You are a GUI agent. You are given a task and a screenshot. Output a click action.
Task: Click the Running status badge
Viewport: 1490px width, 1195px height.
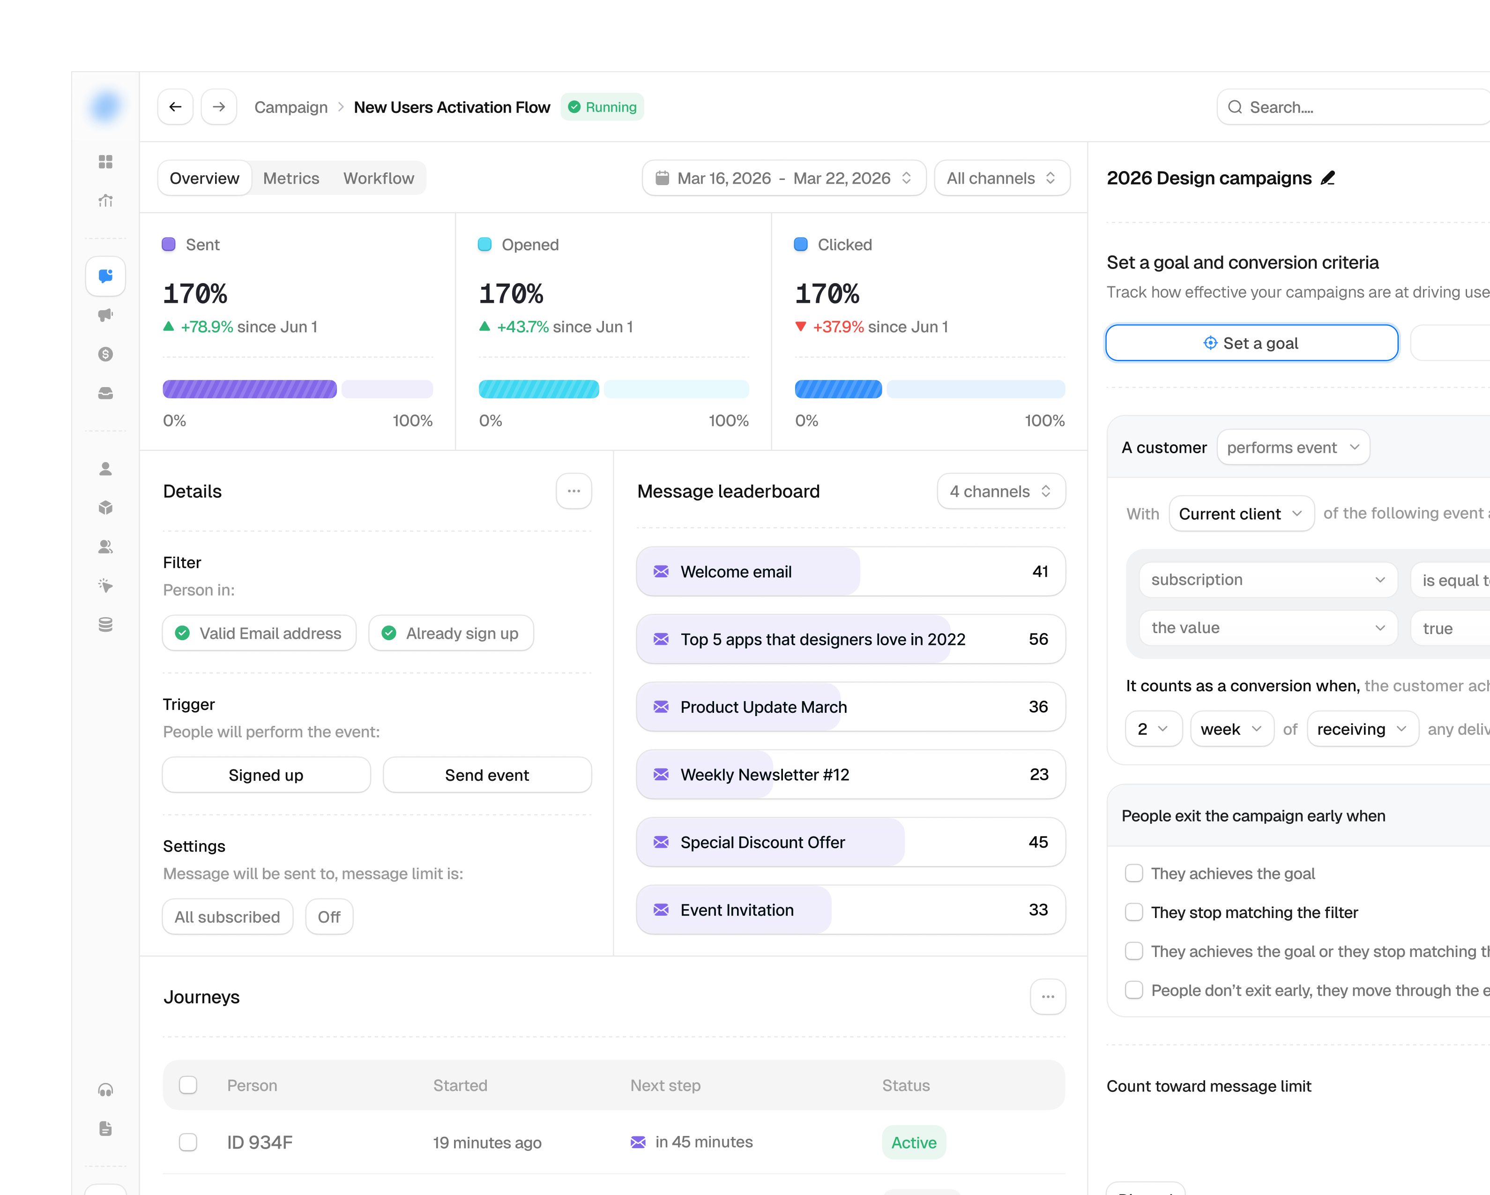[x=602, y=107]
